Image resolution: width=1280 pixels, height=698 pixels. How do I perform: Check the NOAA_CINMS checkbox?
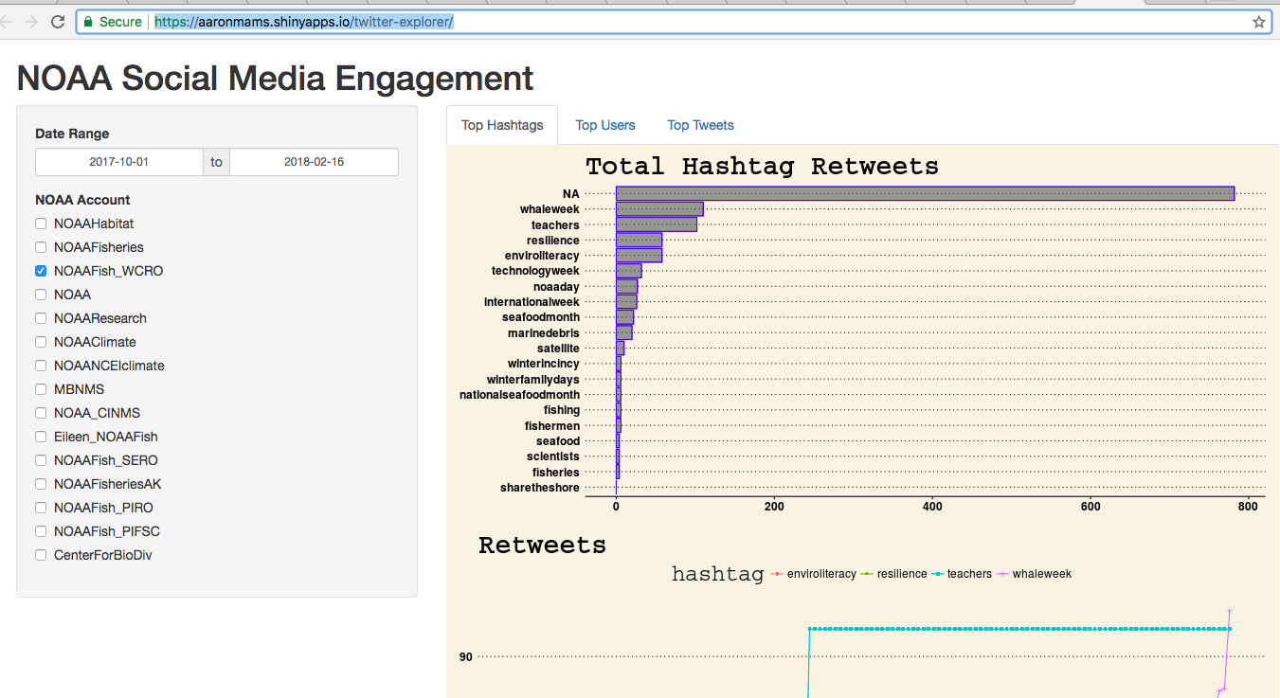coord(41,413)
